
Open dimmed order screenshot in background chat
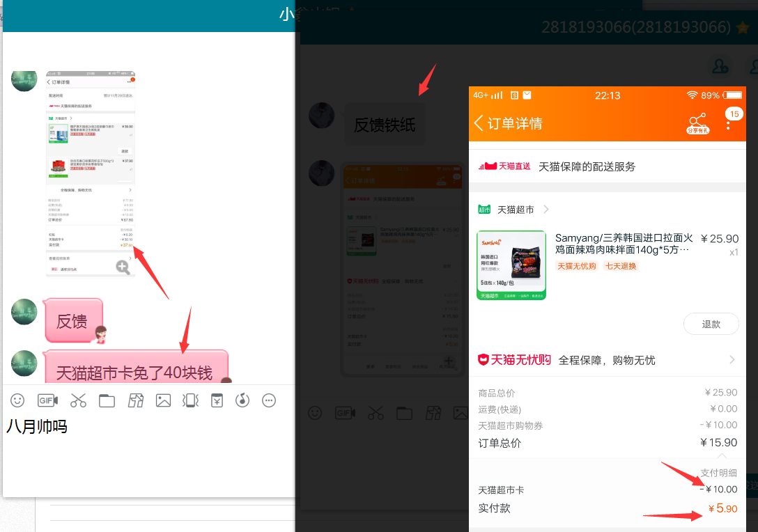[401, 269]
